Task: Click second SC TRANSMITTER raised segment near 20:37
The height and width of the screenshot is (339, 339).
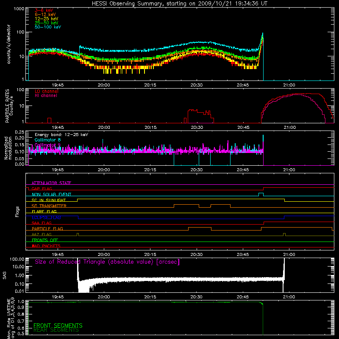Action: [x=220, y=205]
